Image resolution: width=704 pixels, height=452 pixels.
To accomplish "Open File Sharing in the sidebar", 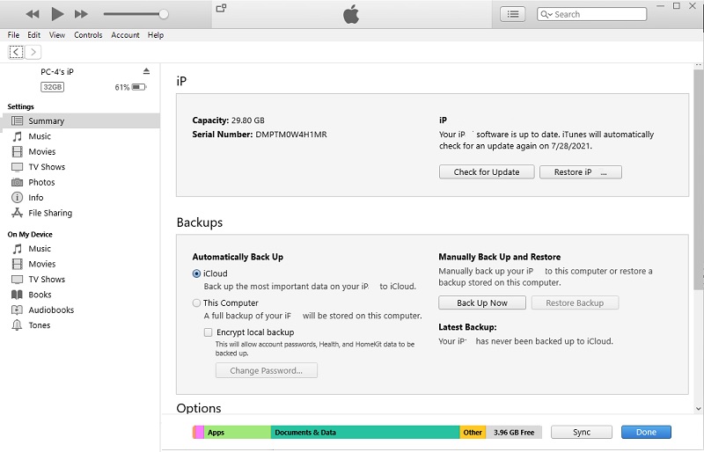I will 50,213.
